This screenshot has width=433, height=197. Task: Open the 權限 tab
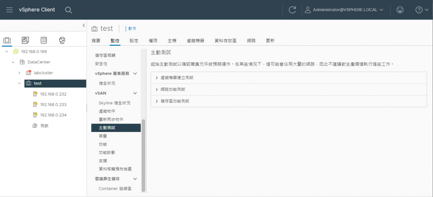pyautogui.click(x=153, y=41)
